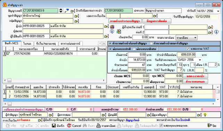Click the pen edit icon beside contract number
Viewport: 223px width, 131px height.
click(67, 11)
